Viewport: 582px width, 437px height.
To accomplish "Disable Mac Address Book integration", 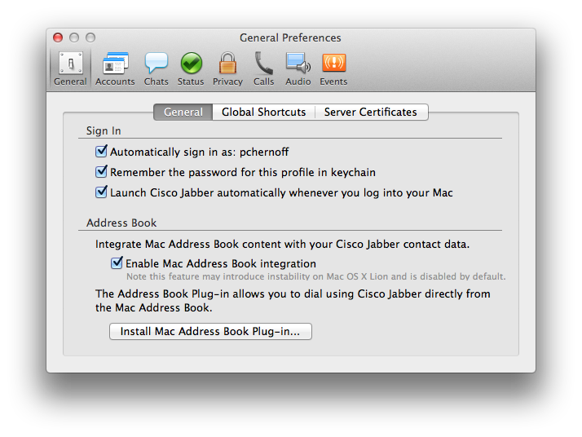I will point(117,263).
